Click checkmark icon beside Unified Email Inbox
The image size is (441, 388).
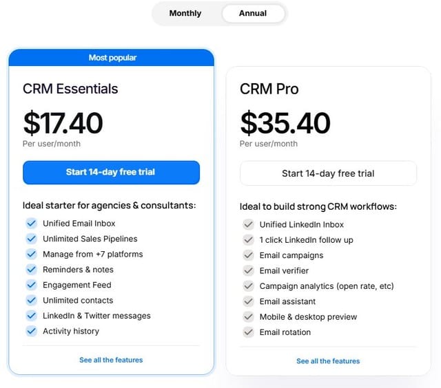tap(31, 224)
